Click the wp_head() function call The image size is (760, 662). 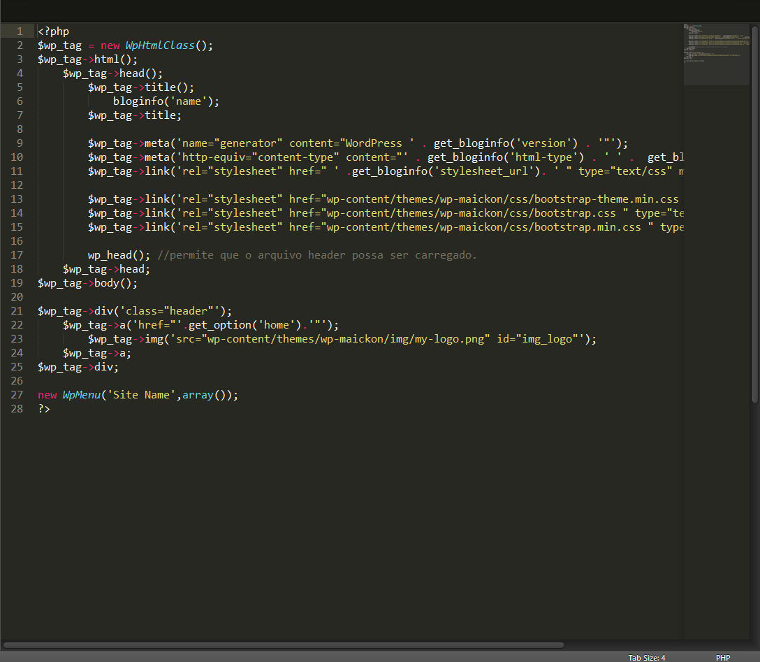click(x=115, y=255)
